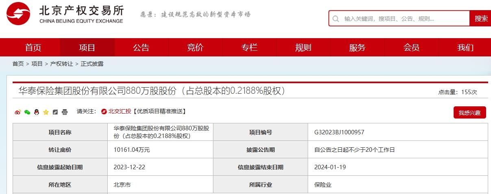Screen dimensions: 491x194
Task: Share page to Weibo
Action: (18, 112)
